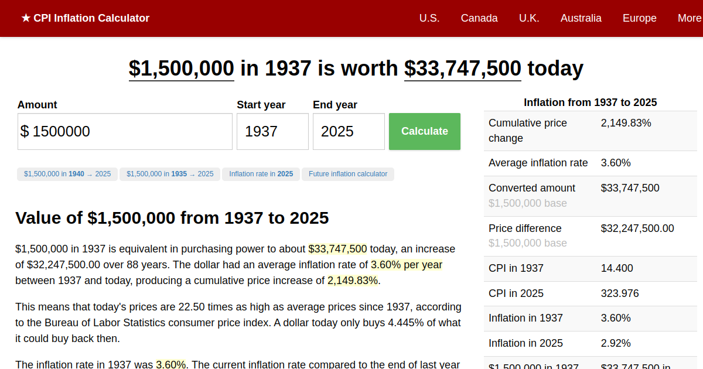Click the underlined $33,747,500 heading value
Viewport: 703px width, 369px height.
tap(462, 69)
